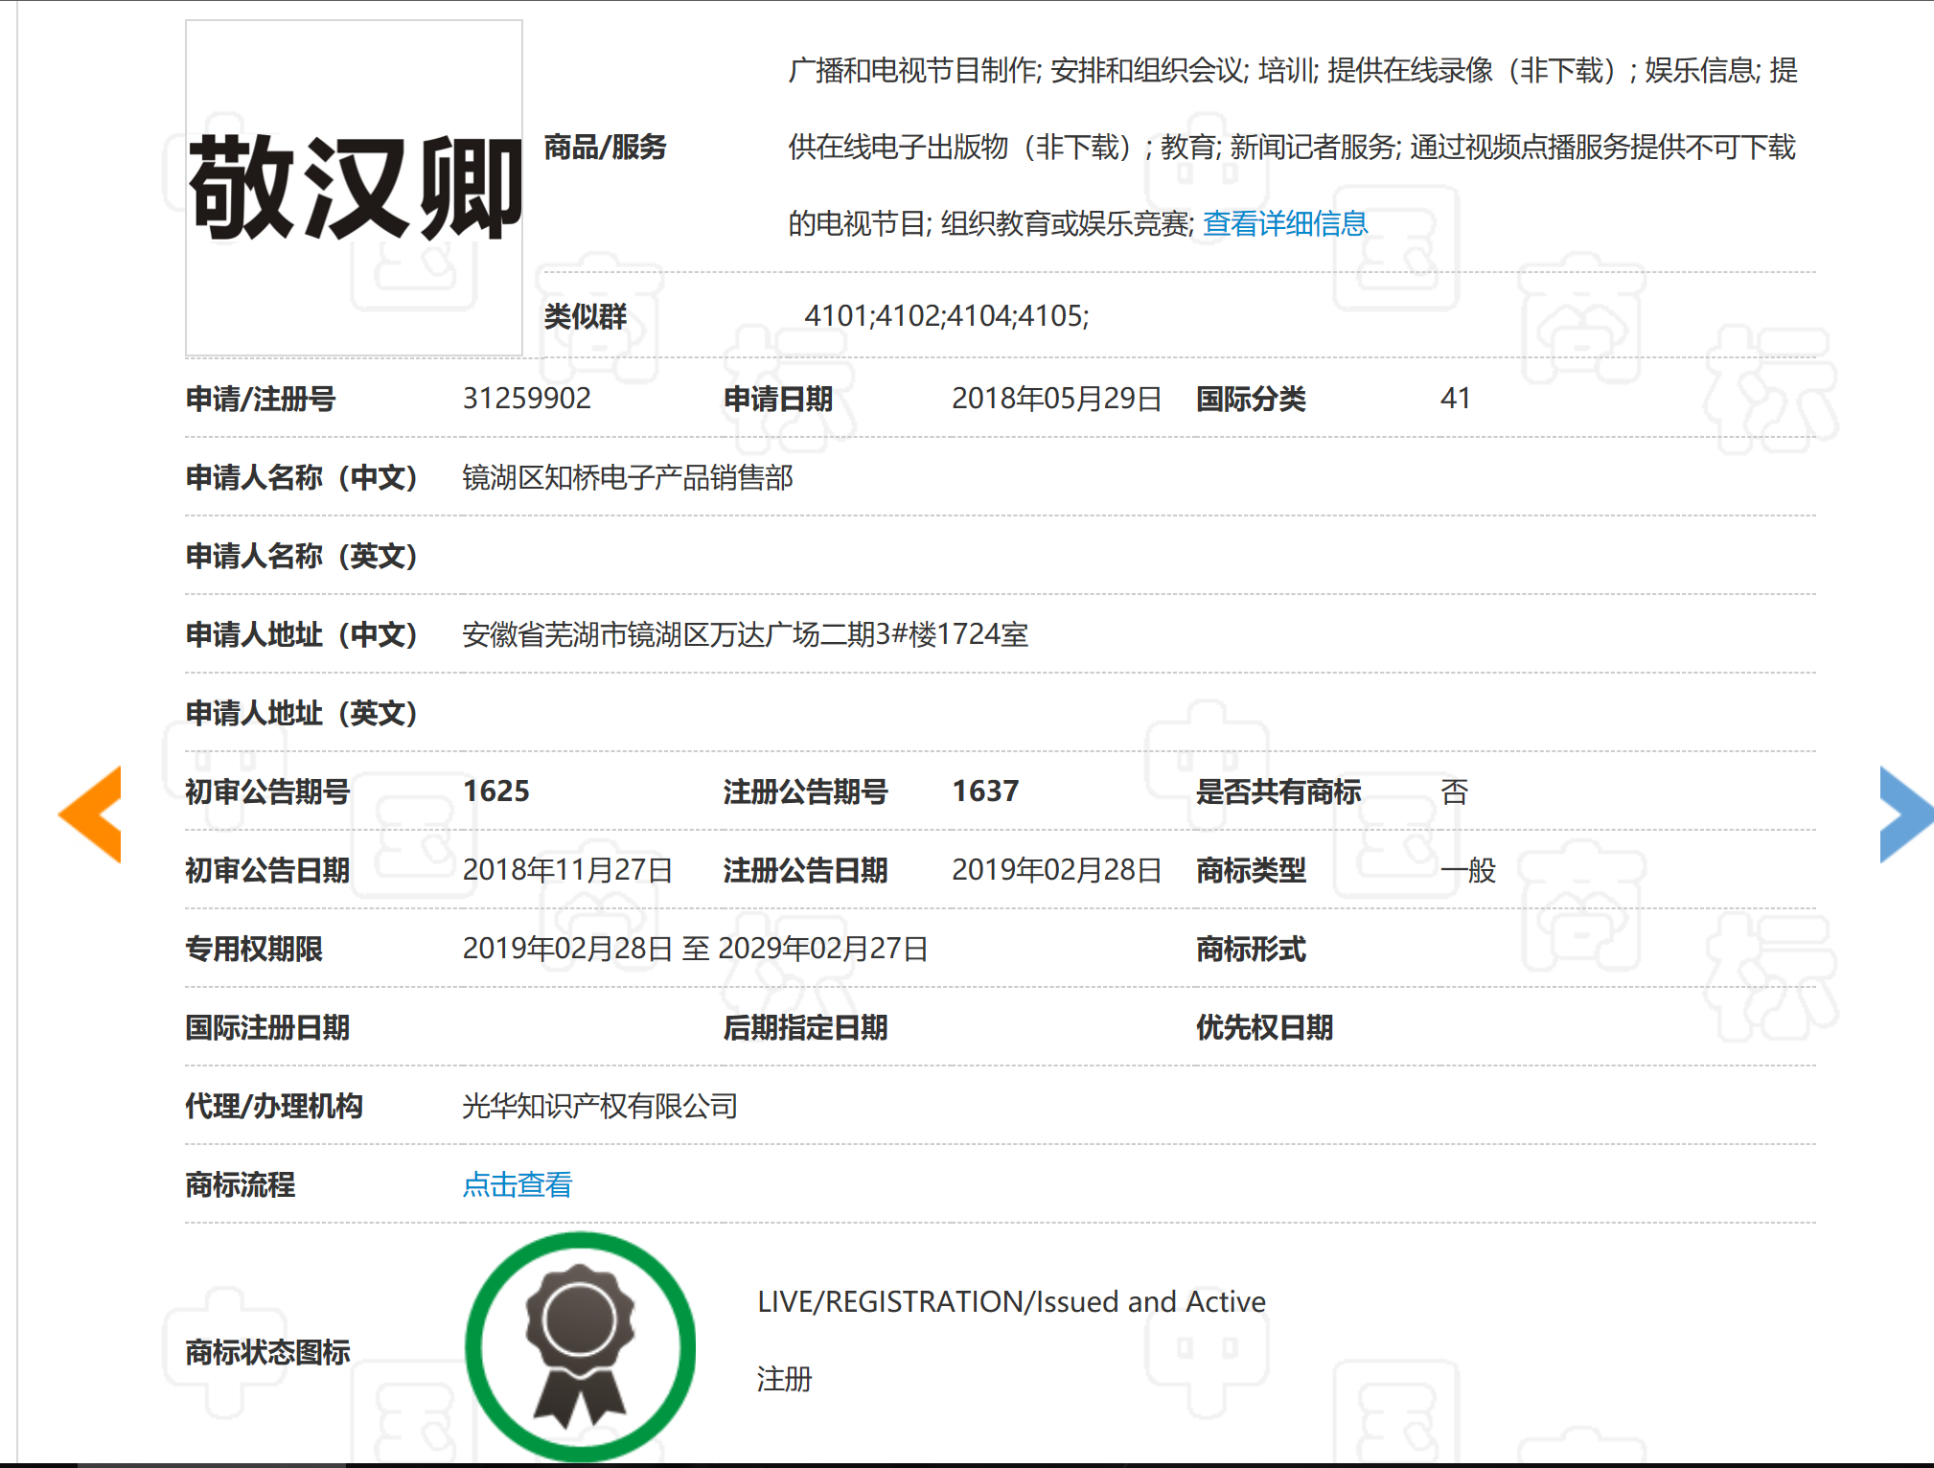Click the 申请日期 label
This screenshot has height=1468, width=1934.
(777, 398)
